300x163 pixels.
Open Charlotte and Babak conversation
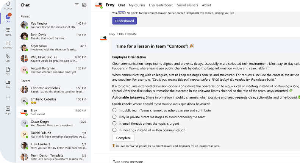click(53, 89)
